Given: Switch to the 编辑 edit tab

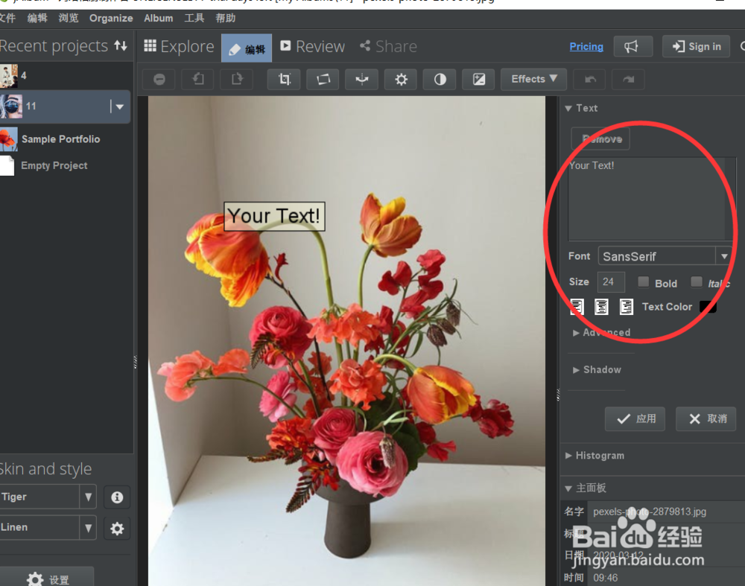Looking at the screenshot, I should tap(247, 48).
